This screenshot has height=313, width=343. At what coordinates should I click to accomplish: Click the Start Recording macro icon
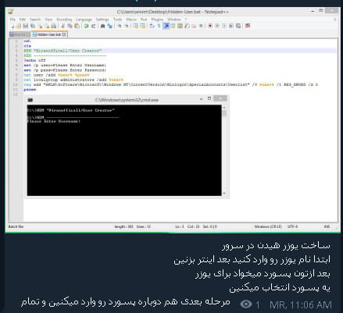pos(210,26)
